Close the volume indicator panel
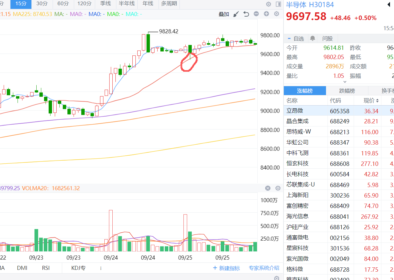 pos(268,188)
